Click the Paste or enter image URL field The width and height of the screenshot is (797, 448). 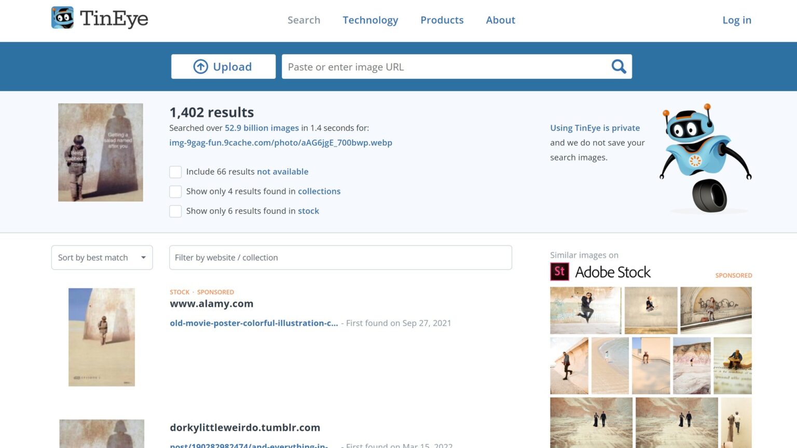coord(446,67)
